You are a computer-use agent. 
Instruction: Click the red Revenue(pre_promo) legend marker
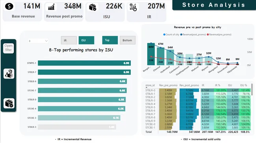pos(208,35)
